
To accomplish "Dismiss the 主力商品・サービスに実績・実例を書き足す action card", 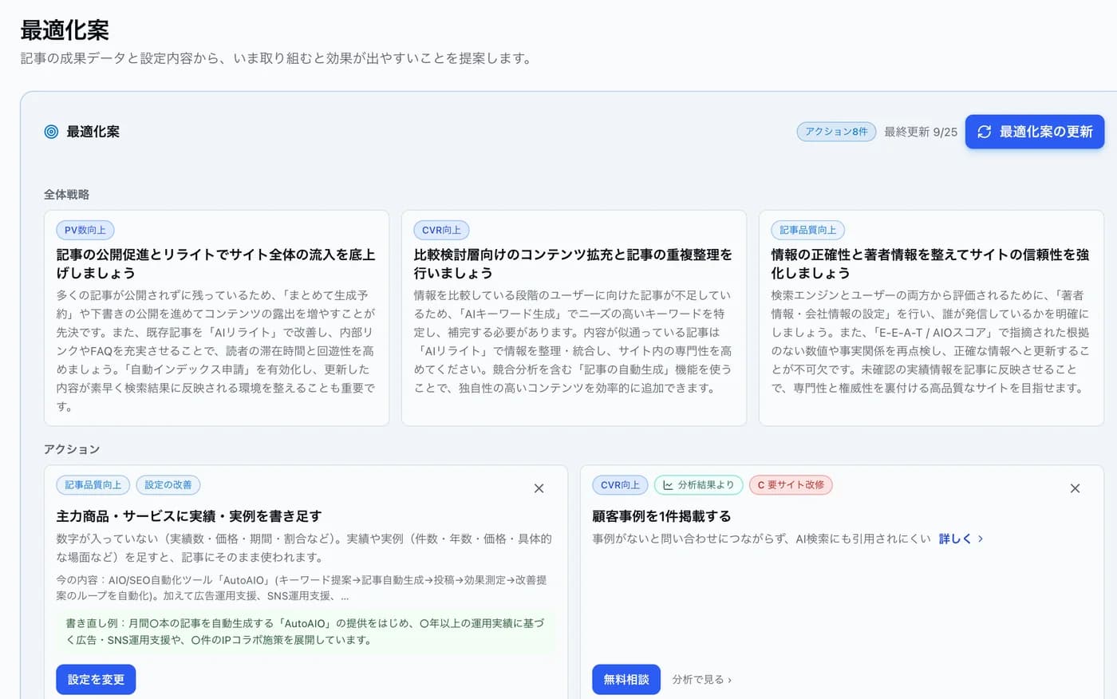I will (539, 488).
